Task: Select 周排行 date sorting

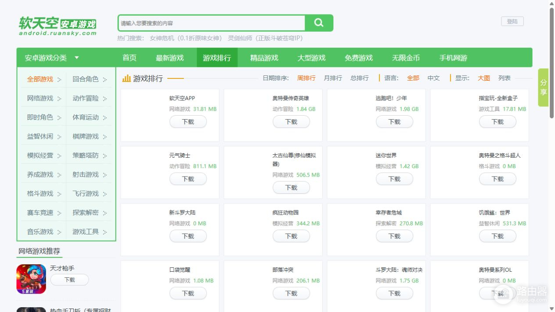Action: (306, 78)
